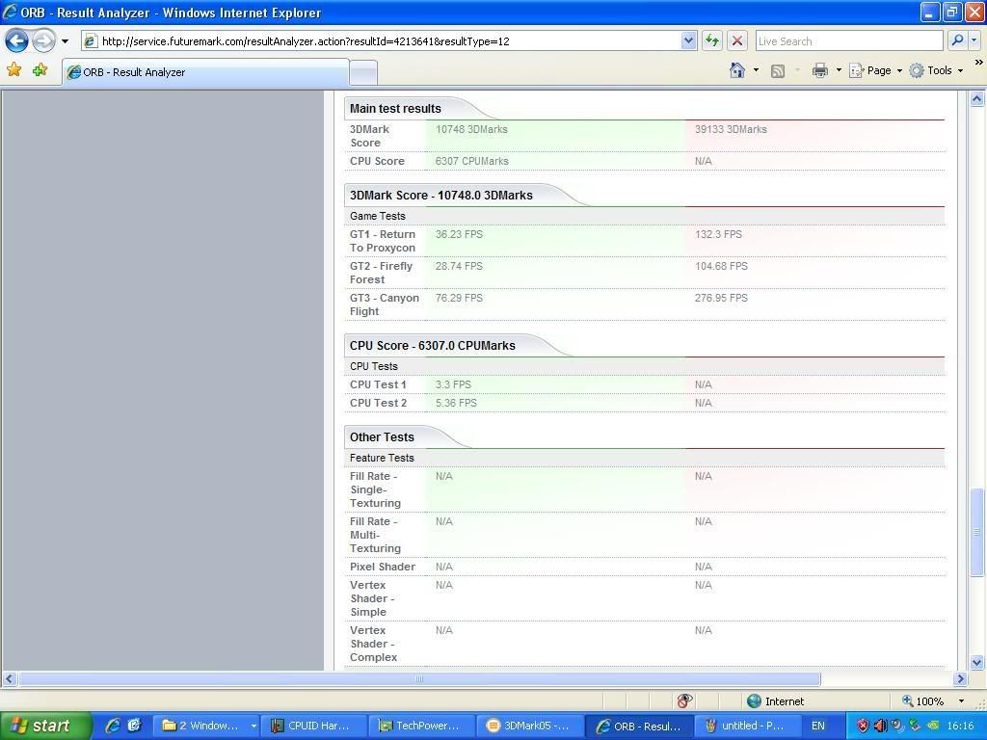Click the Home page icon

click(x=737, y=69)
